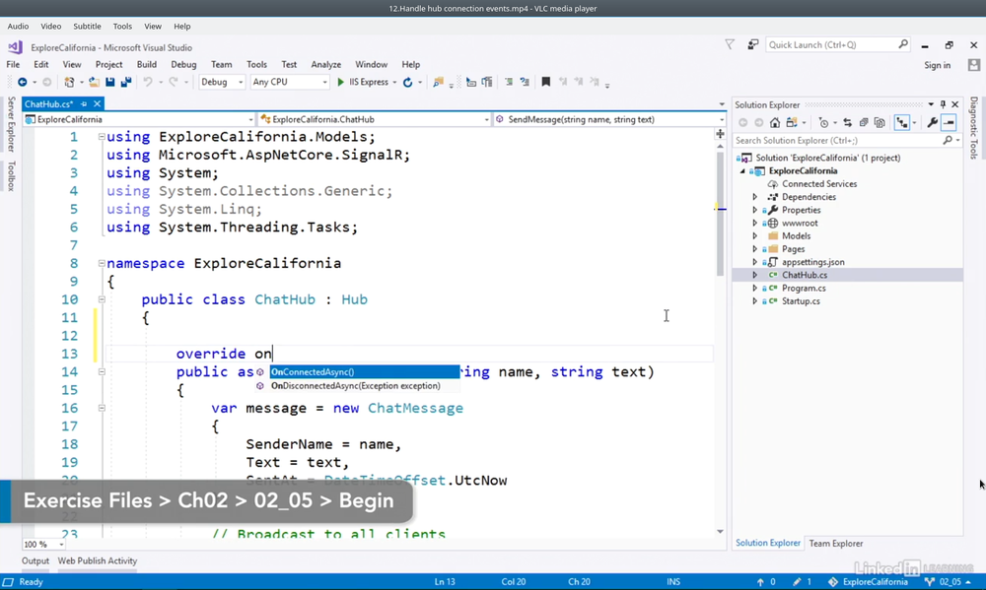986x590 pixels.
Task: Click the Sync with Active Document icon
Action: tap(847, 122)
